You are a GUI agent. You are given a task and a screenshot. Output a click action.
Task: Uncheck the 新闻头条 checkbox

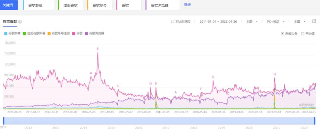(x=282, y=34)
